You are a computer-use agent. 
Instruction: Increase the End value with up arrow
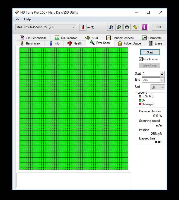[x=162, y=79]
